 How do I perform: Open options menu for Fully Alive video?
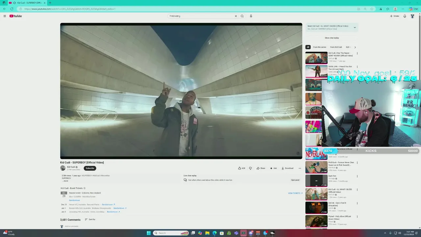(357, 217)
